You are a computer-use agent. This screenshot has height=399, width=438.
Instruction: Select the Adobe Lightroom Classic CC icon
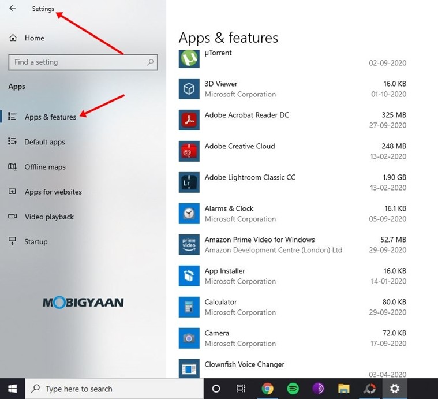[189, 182]
